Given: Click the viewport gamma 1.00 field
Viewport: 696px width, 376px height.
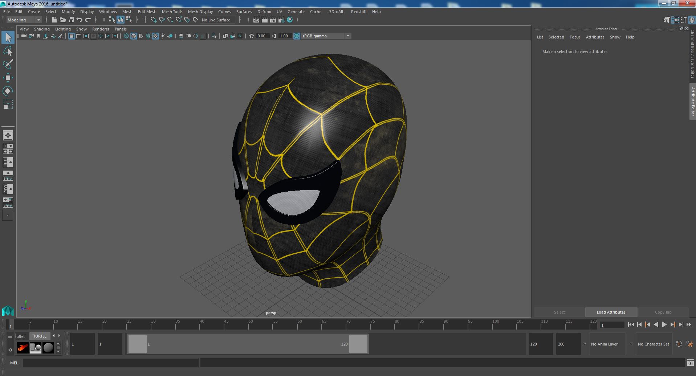Looking at the screenshot, I should [284, 36].
